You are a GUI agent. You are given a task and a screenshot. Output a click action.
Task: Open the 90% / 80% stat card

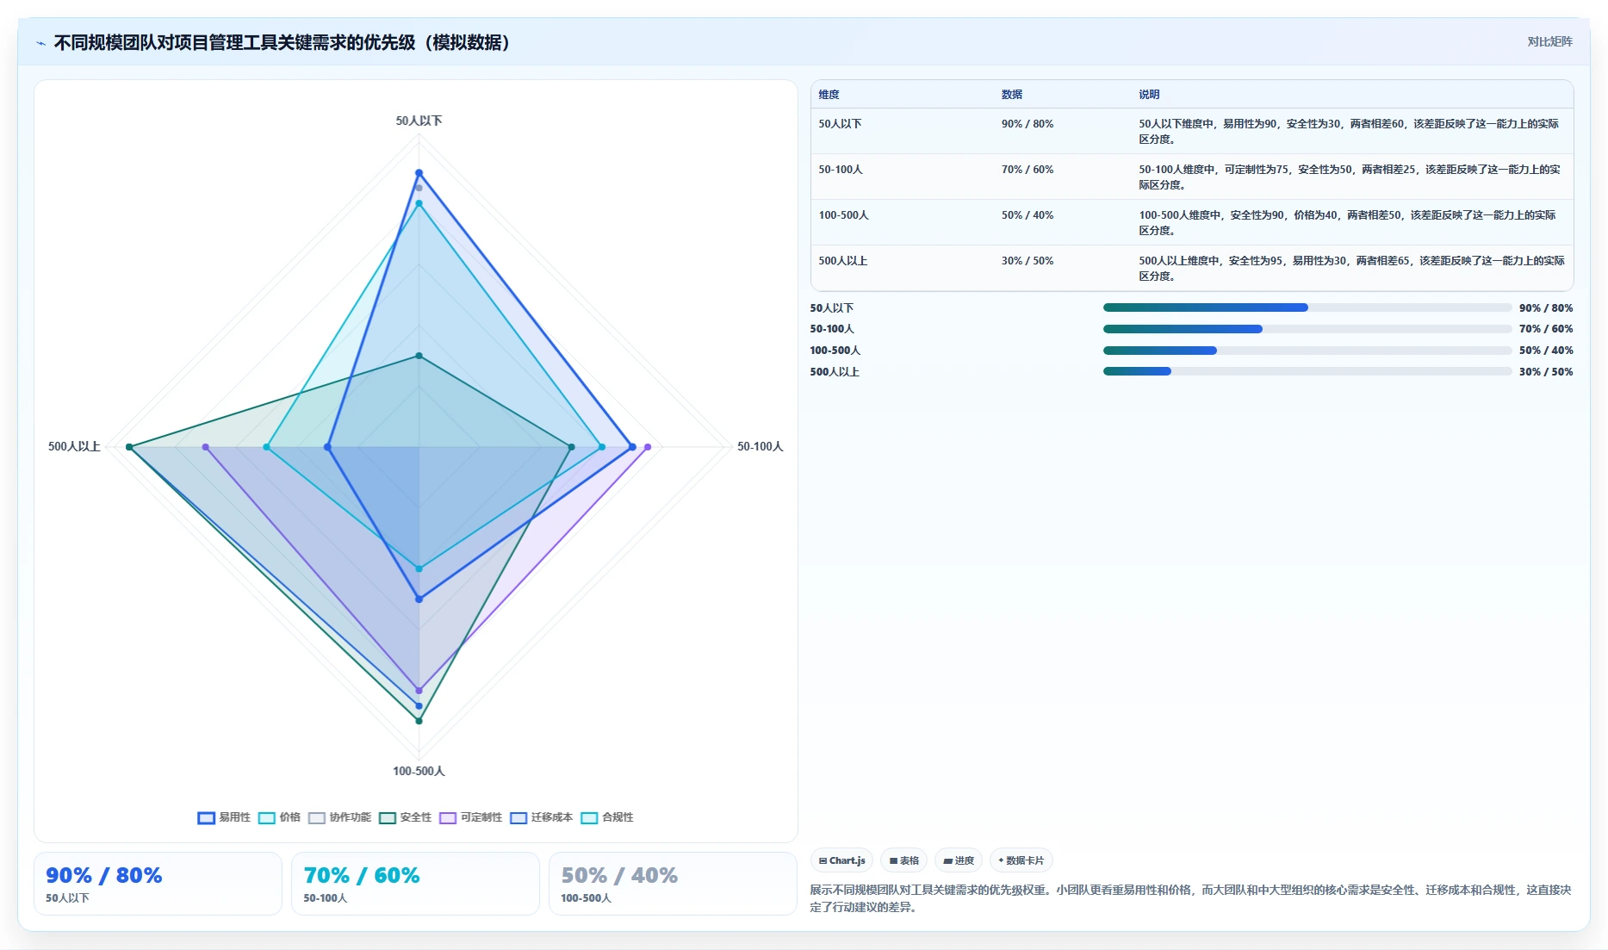coord(158,884)
